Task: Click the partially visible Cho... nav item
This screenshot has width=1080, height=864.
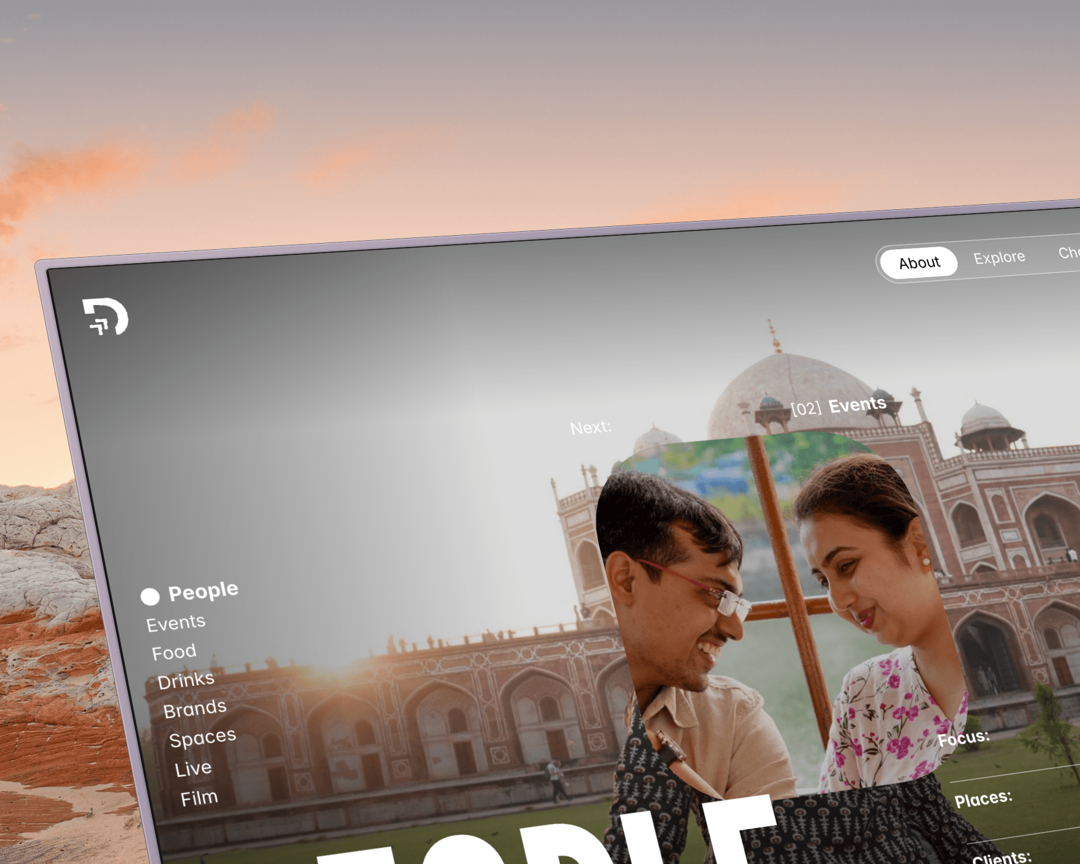Action: (x=1069, y=253)
